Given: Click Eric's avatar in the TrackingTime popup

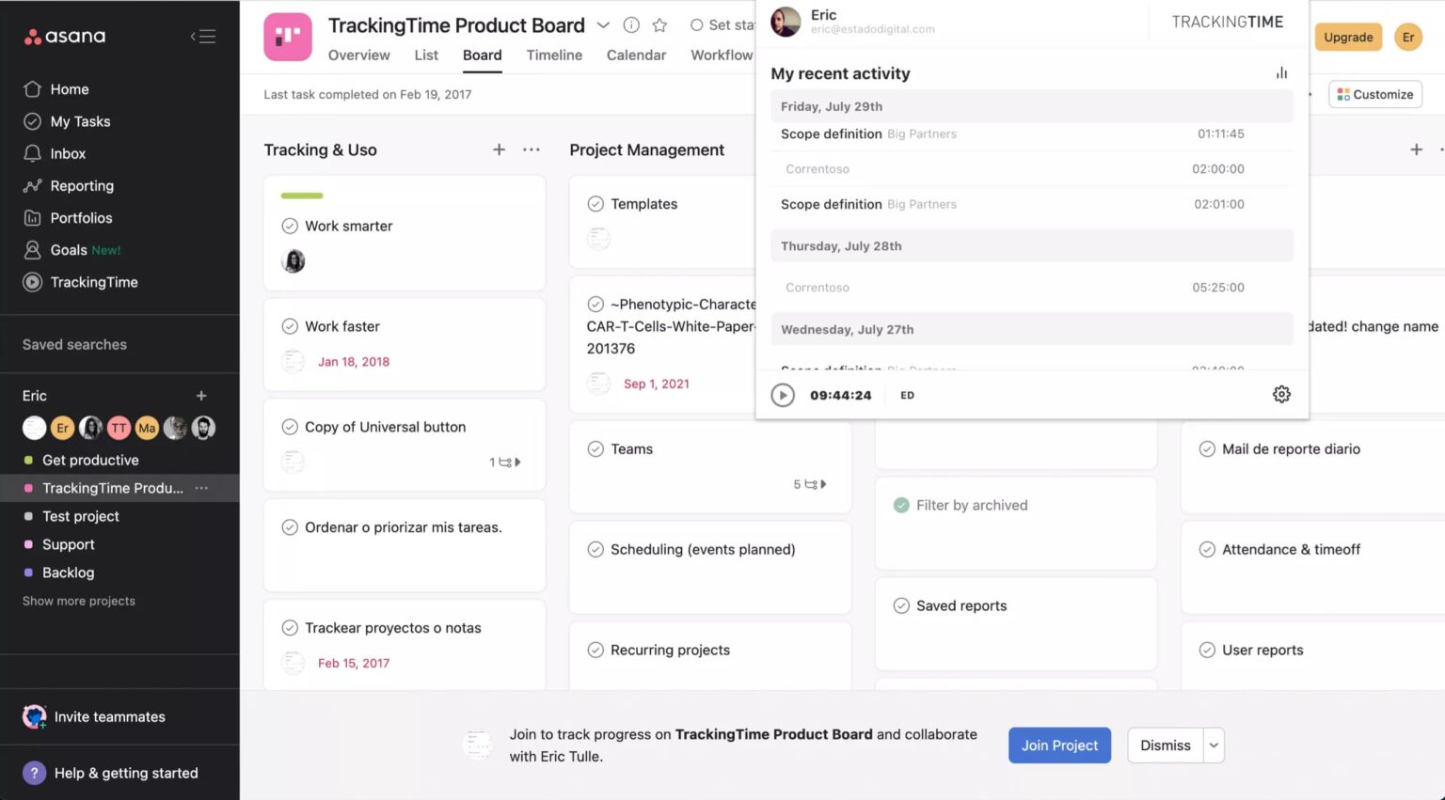Looking at the screenshot, I should click(x=785, y=22).
